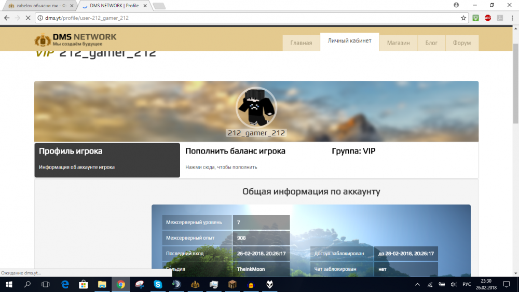Switch the РУС input language indicator
The height and width of the screenshot is (292, 519).
[x=467, y=284]
